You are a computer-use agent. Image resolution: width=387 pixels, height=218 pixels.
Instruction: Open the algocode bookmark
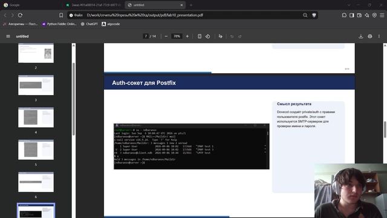point(111,24)
